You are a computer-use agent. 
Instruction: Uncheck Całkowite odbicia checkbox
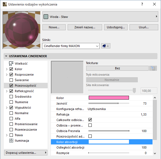coord(90,120)
